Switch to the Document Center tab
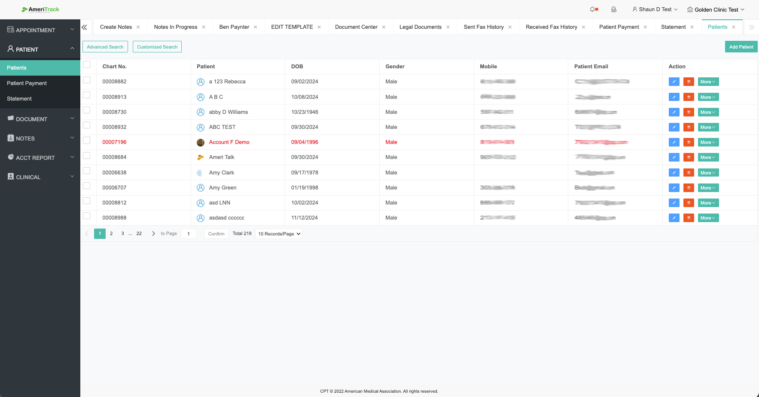This screenshot has height=397, width=759. tap(356, 27)
